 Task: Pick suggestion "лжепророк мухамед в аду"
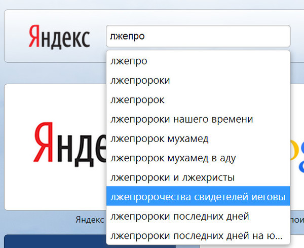198,158
